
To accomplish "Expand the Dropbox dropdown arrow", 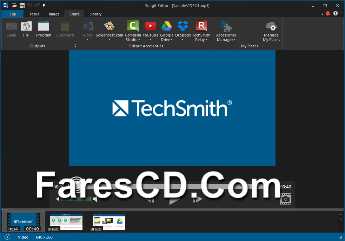I will click(x=183, y=40).
